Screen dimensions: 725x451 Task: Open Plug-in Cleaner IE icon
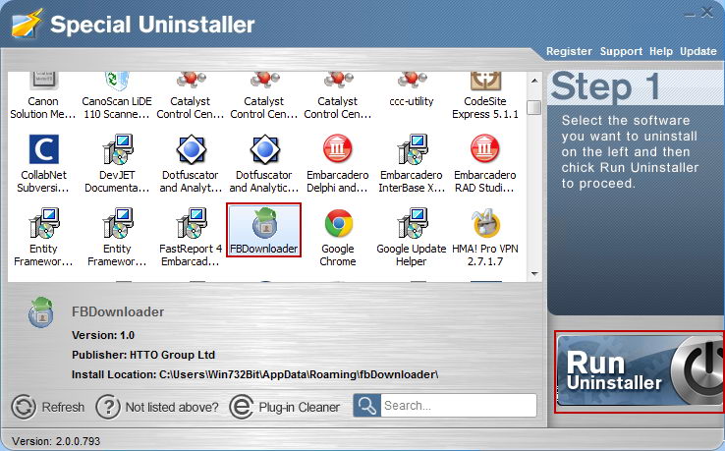click(242, 407)
